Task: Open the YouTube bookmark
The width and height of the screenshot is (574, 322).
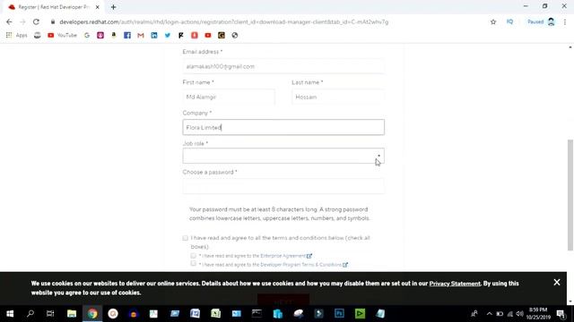Action: pos(62,36)
